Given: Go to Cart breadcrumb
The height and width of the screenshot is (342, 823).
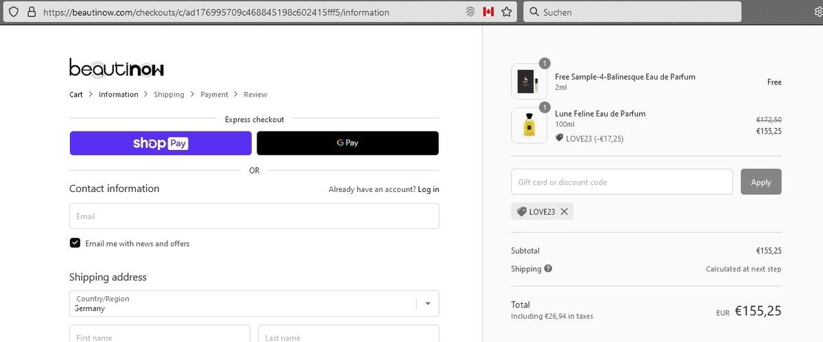Looking at the screenshot, I should coord(76,95).
